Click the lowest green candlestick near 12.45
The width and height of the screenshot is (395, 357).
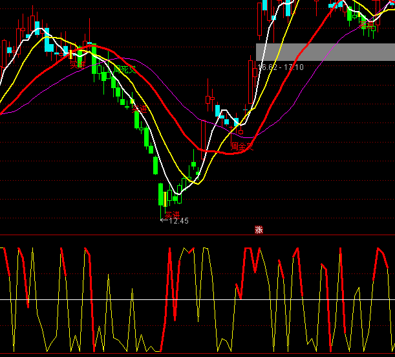tap(162, 194)
